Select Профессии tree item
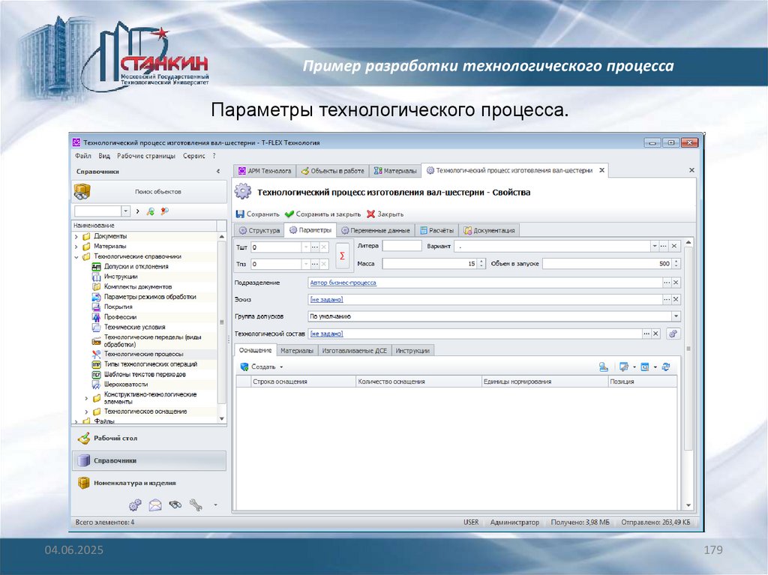 point(120,317)
